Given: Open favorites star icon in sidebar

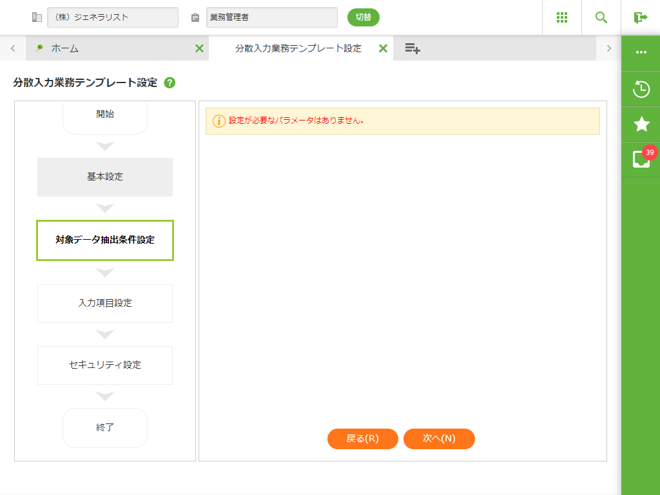Looking at the screenshot, I should point(641,124).
